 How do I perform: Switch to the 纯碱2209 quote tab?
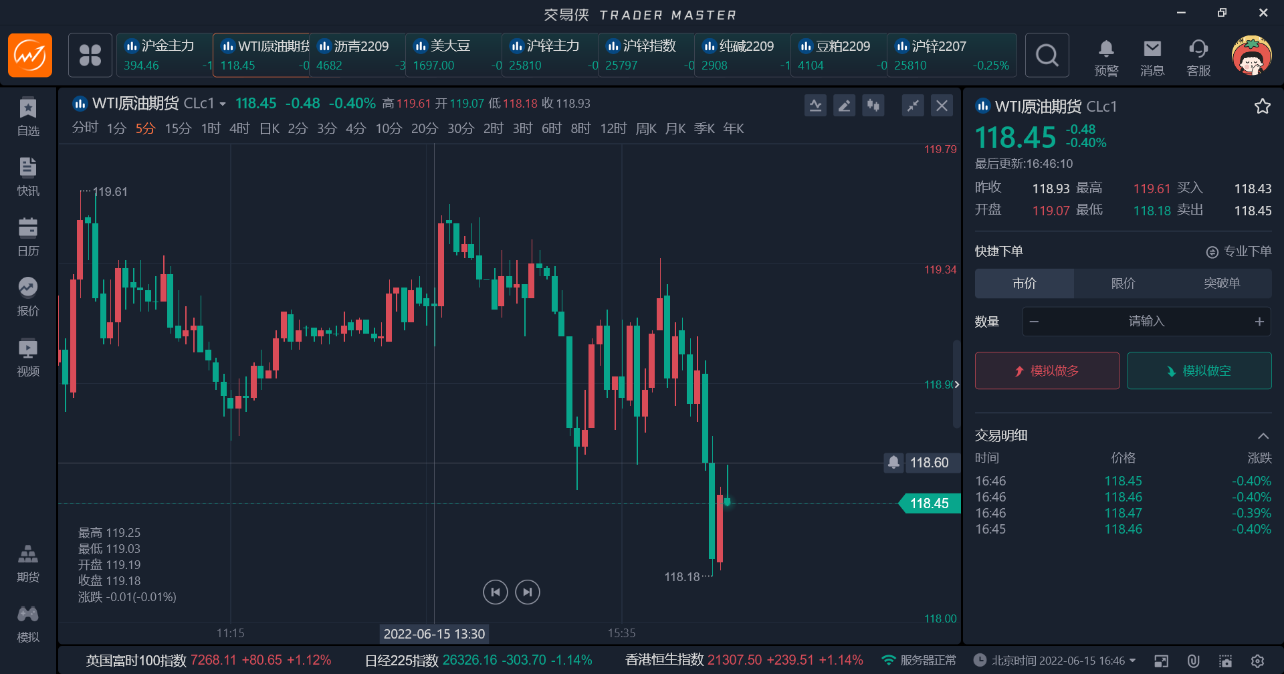click(743, 55)
